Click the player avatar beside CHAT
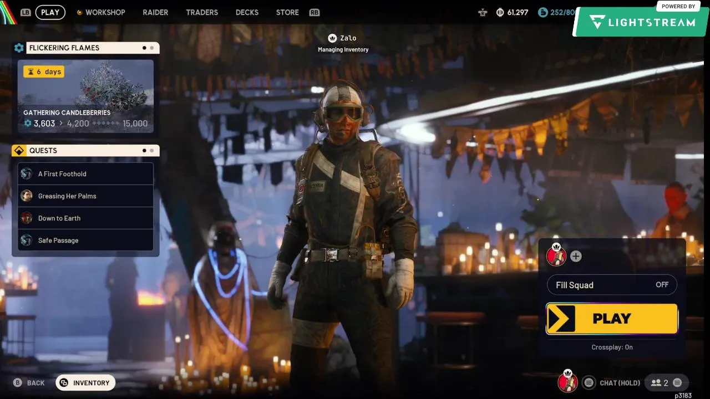The height and width of the screenshot is (399, 710). (x=567, y=382)
